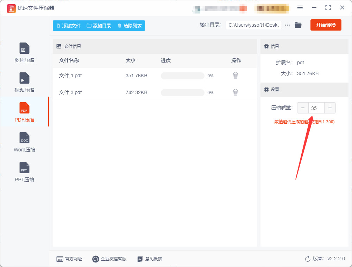Image resolution: width=352 pixels, height=267 pixels.
Task: Open the output folder icon
Action: tap(298, 25)
